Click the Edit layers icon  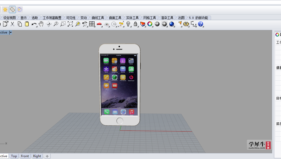143,24
